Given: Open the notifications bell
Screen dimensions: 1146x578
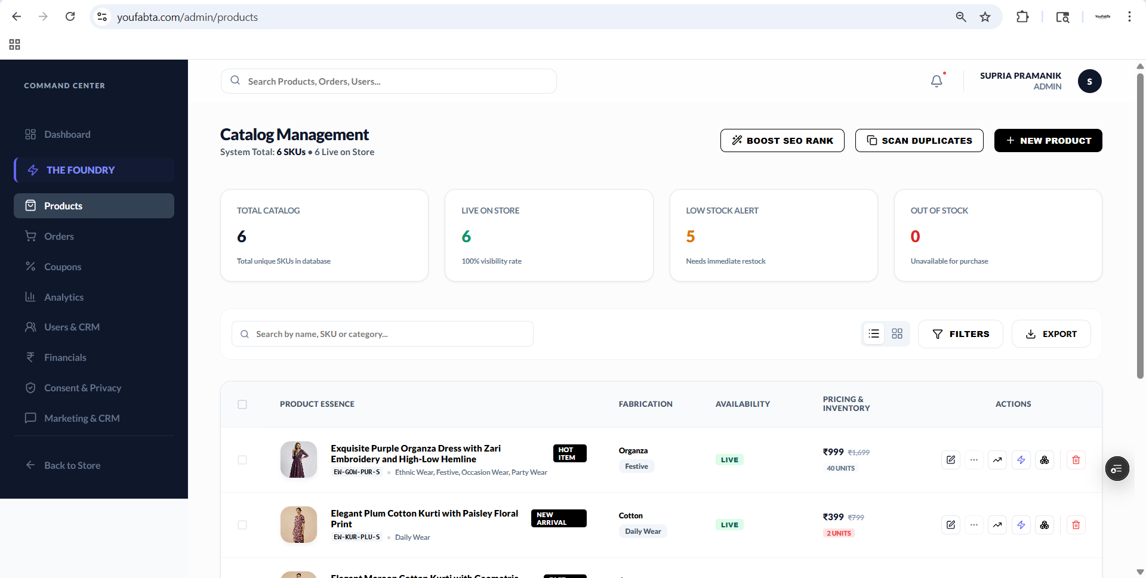Looking at the screenshot, I should point(936,81).
